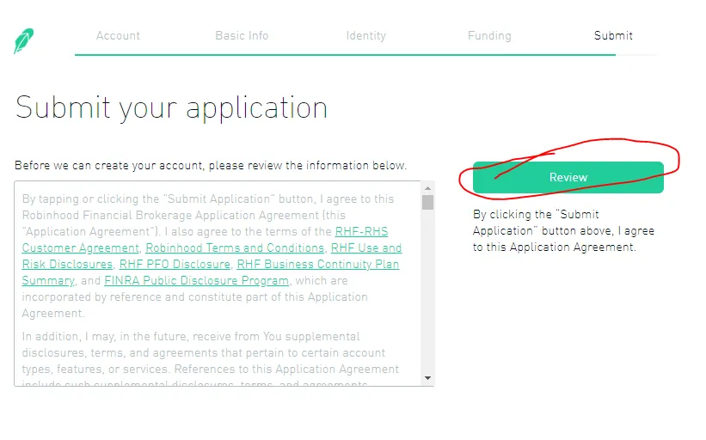This screenshot has width=706, height=440.
Task: Click the Robinhood feather logo
Action: click(24, 41)
